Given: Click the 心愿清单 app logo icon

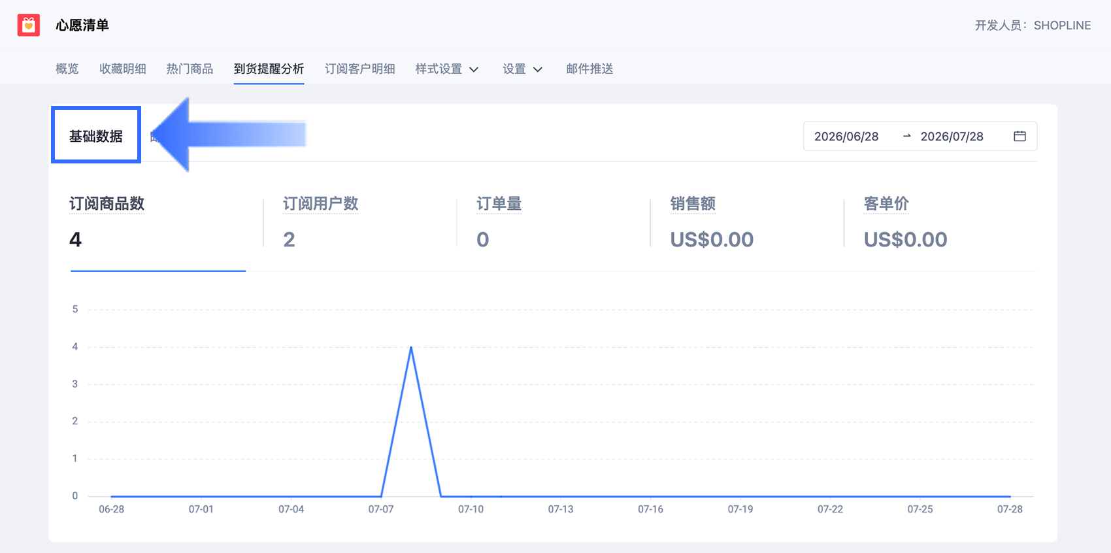Looking at the screenshot, I should tap(29, 25).
